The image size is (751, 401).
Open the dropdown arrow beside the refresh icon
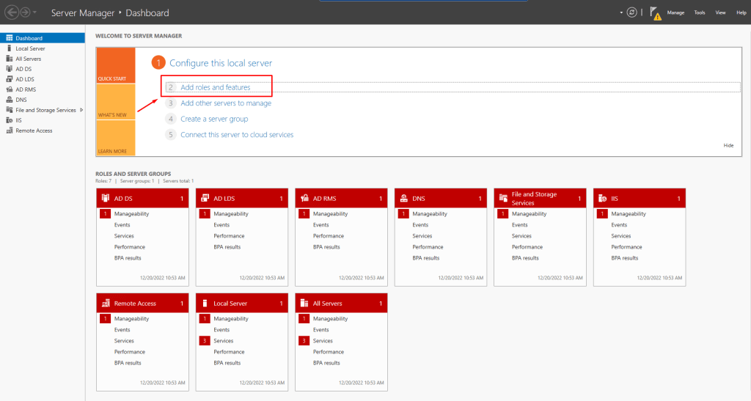pos(621,12)
